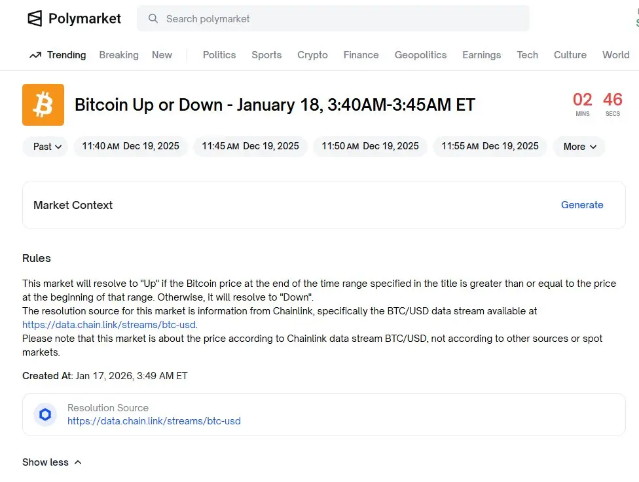
Task: Click the search magnifier icon
Action: [x=153, y=19]
